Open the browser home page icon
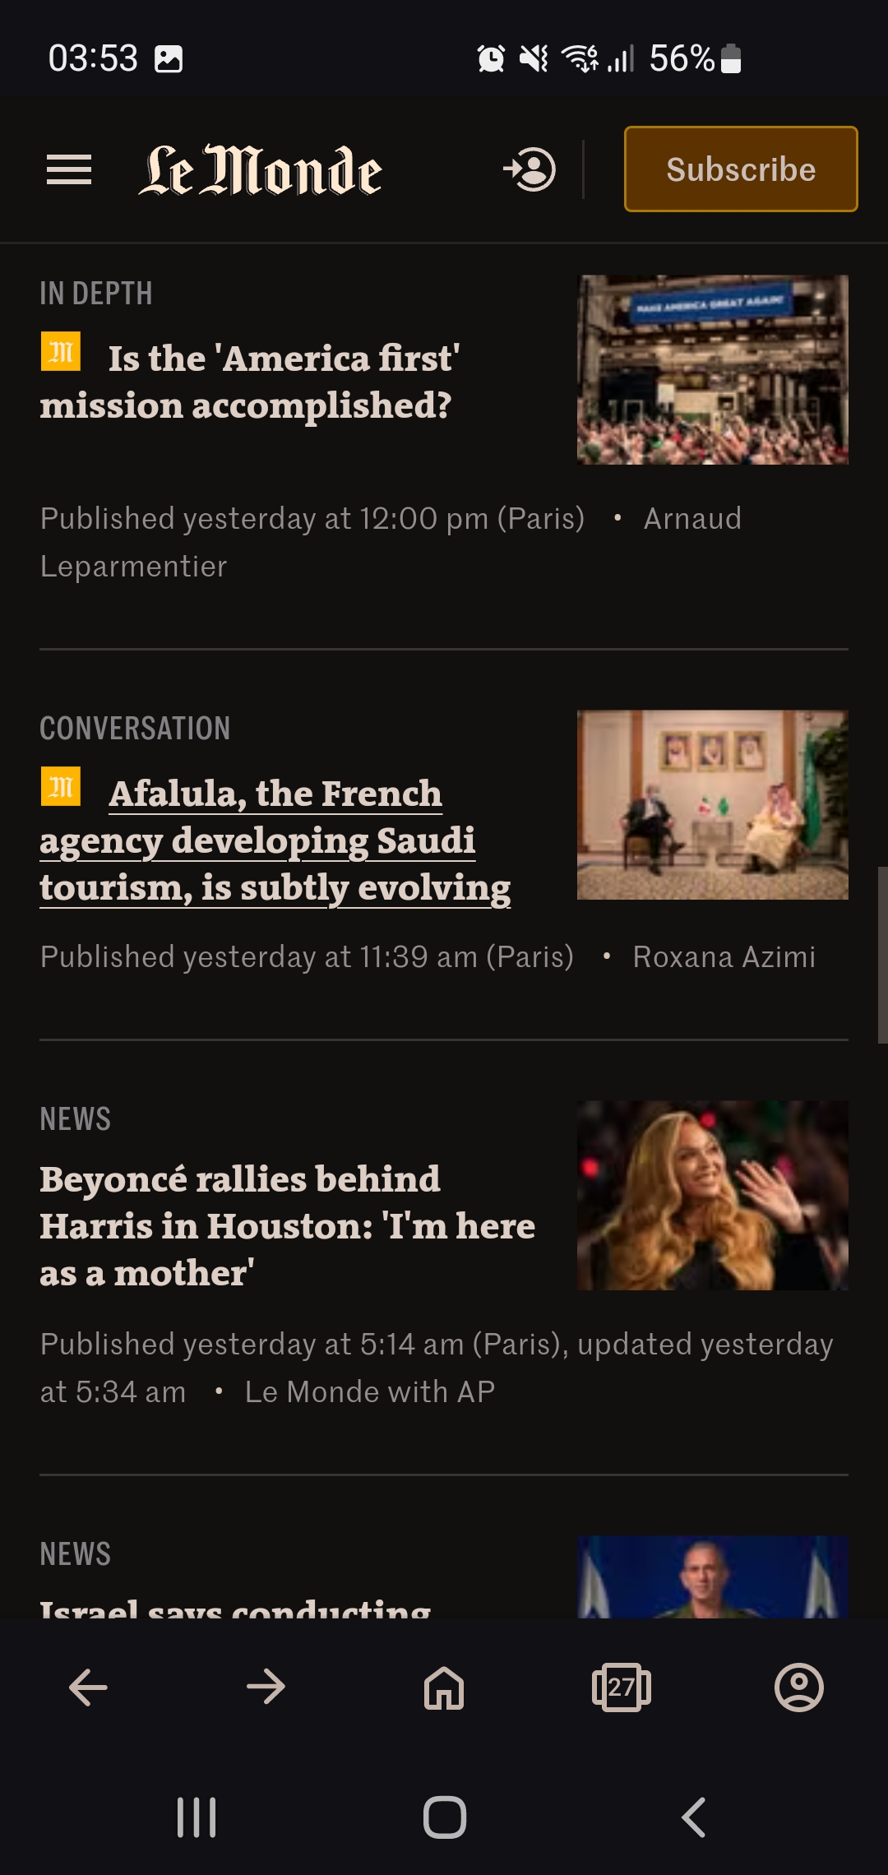888x1875 pixels. [x=444, y=1687]
